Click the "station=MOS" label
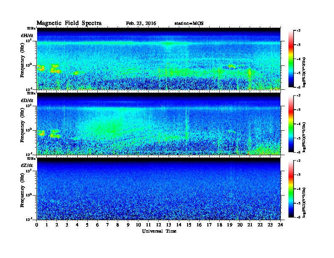This screenshot has height=258, width=334. (189, 24)
